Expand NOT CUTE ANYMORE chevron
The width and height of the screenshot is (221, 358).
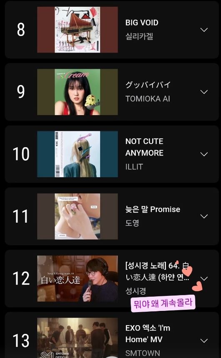(204, 154)
